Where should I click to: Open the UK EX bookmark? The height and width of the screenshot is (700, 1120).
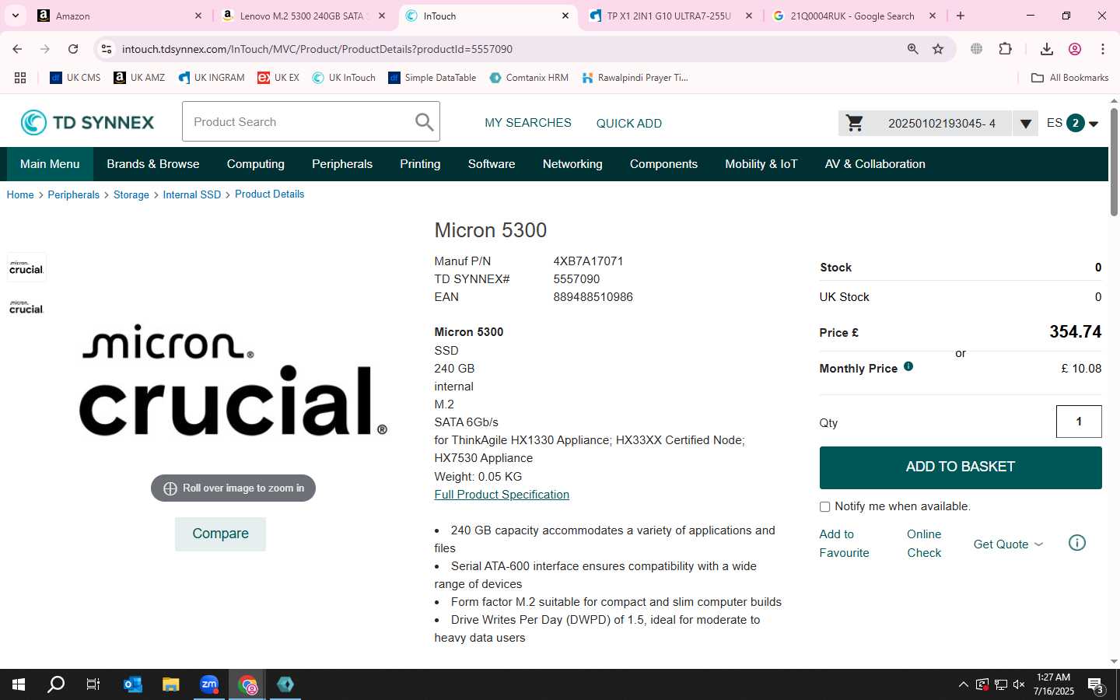point(278,78)
